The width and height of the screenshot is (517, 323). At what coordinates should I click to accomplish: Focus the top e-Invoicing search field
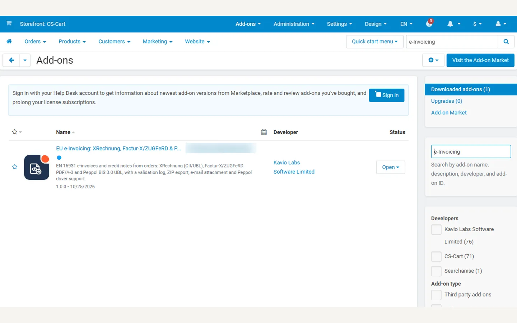452,42
